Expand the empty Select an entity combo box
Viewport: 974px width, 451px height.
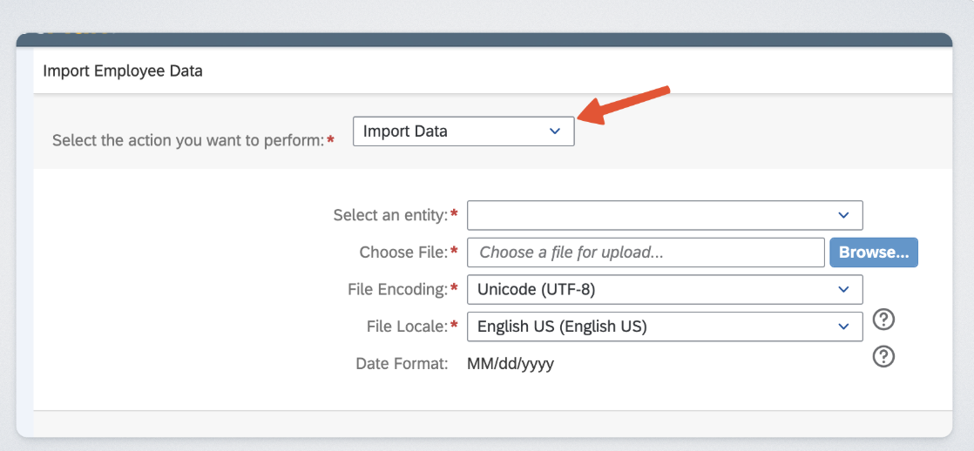[653, 215]
